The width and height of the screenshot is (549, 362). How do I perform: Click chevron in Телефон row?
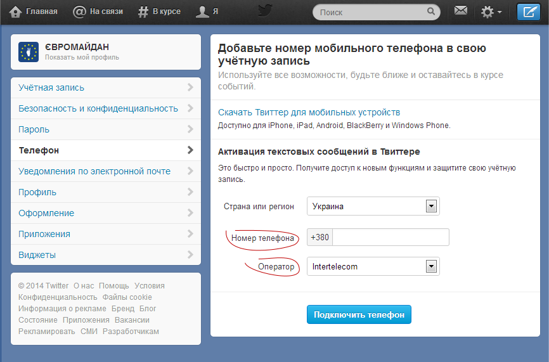pyautogui.click(x=190, y=150)
